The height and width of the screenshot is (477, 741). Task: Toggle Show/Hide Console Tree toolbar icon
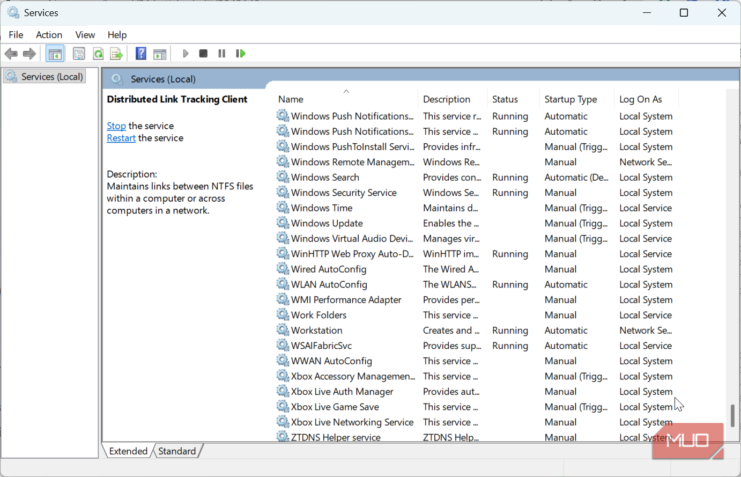(55, 54)
